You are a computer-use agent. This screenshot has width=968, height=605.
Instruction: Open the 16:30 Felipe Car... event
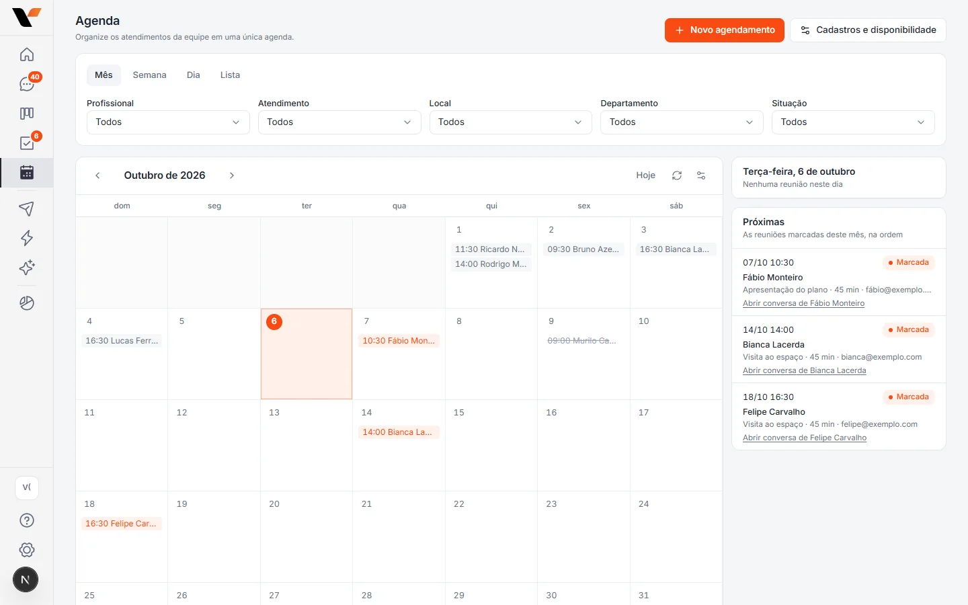pos(122,524)
